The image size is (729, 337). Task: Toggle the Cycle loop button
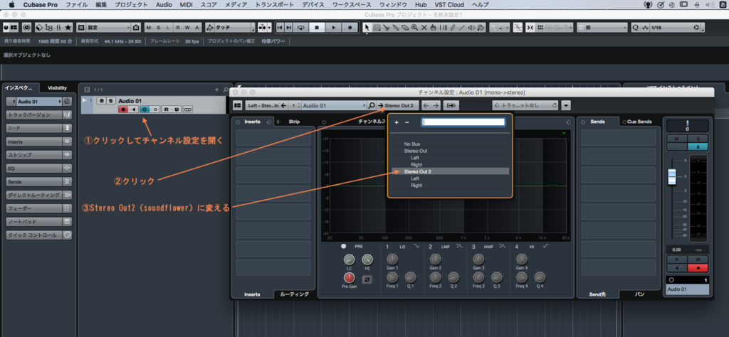click(301, 28)
